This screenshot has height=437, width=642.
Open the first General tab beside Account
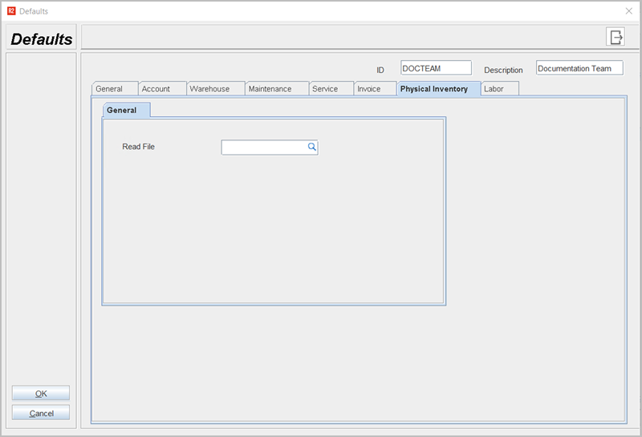pos(114,89)
